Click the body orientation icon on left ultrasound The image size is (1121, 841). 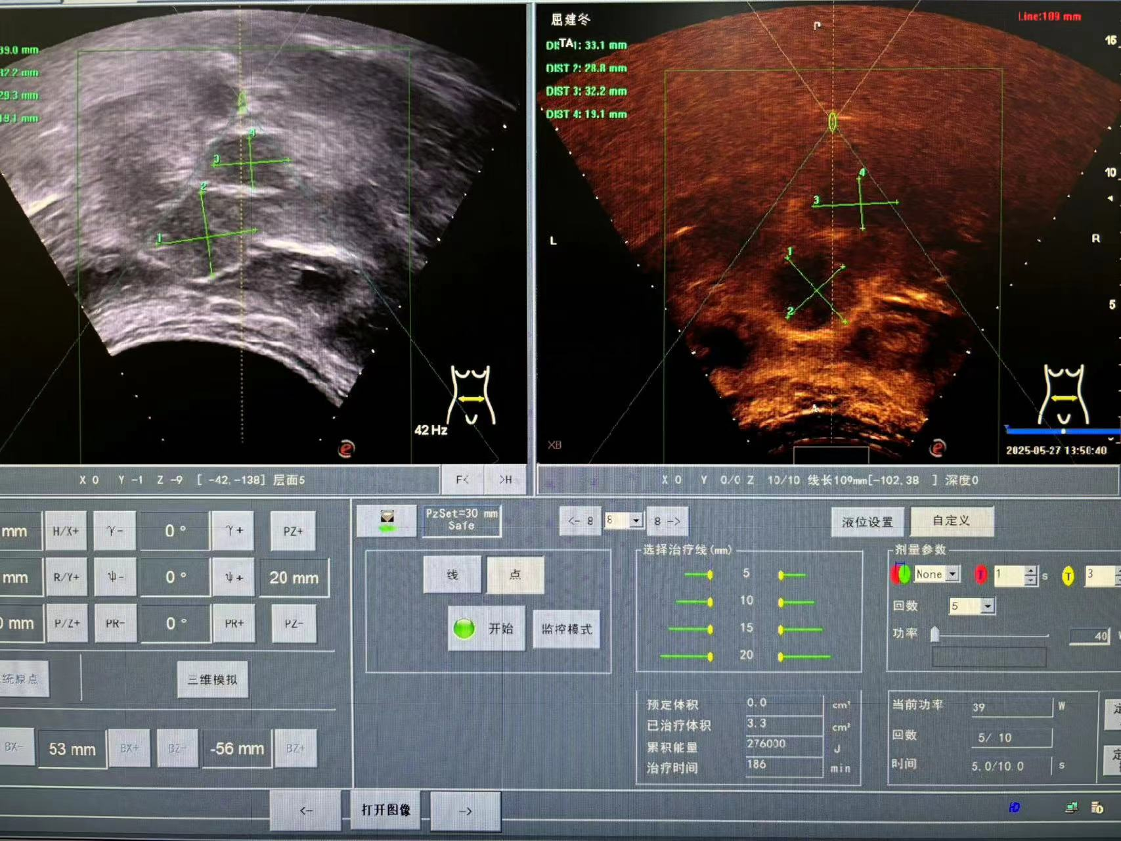(471, 395)
